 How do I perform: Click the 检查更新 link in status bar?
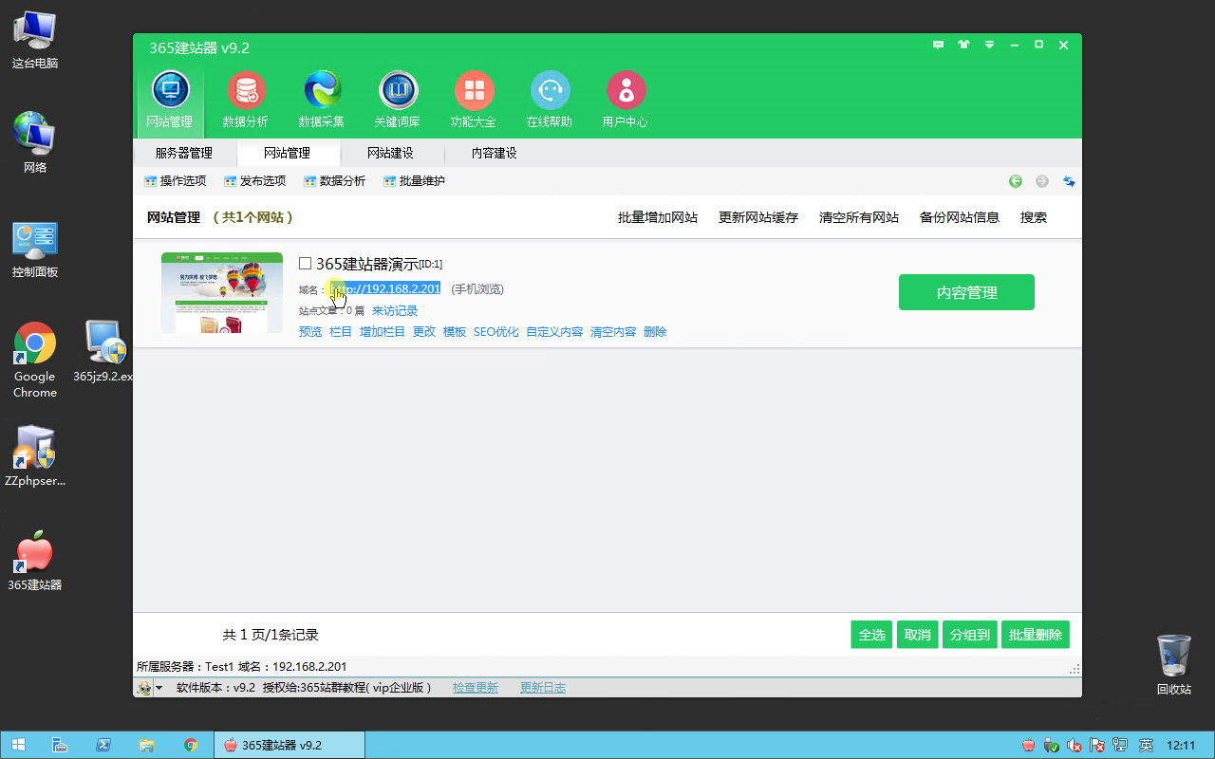476,688
